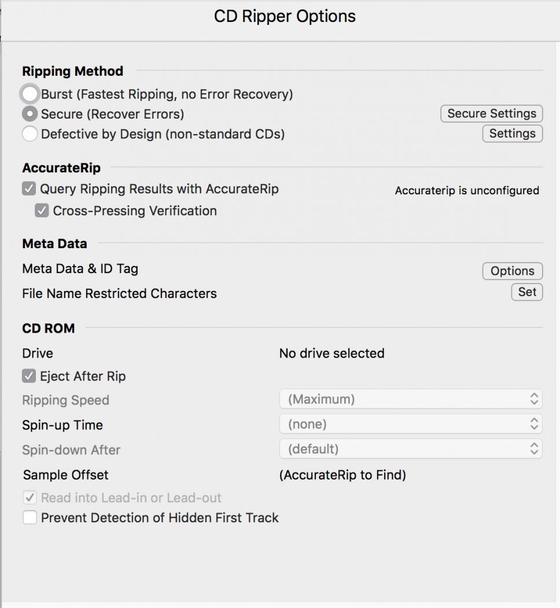This screenshot has width=560, height=608.
Task: Click Accuraterip is unconfigured status text
Action: pyautogui.click(x=467, y=190)
